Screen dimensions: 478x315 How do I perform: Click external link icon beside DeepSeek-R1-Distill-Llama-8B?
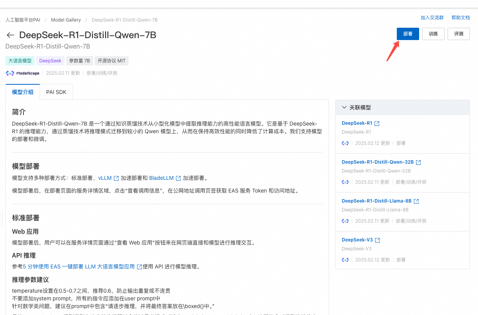(416, 201)
